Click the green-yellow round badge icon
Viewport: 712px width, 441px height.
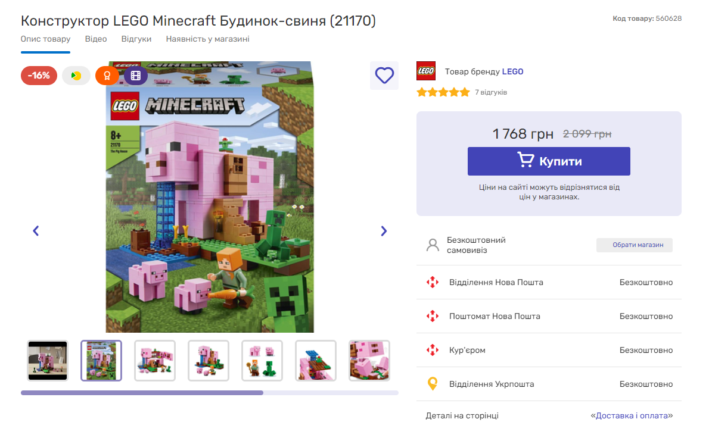coord(76,76)
